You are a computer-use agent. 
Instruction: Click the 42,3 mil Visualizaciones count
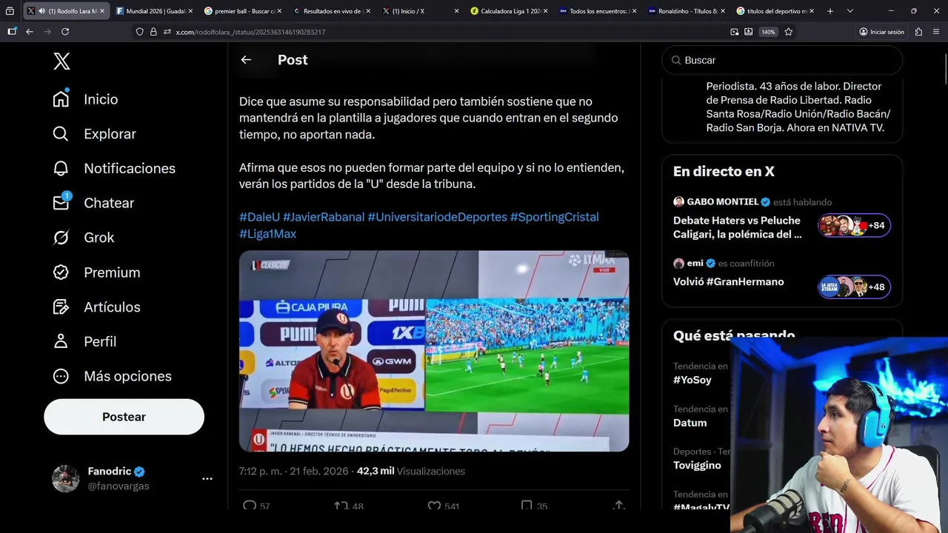pos(411,471)
